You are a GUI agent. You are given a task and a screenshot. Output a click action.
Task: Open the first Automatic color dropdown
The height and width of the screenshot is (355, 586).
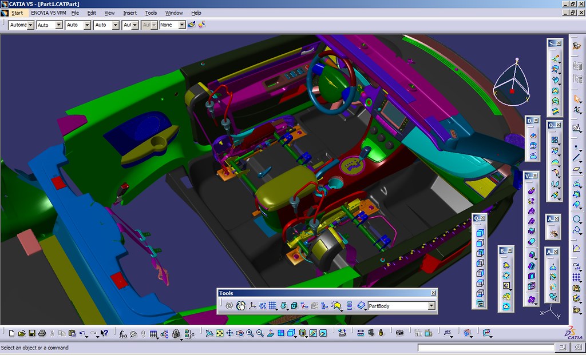coord(31,25)
